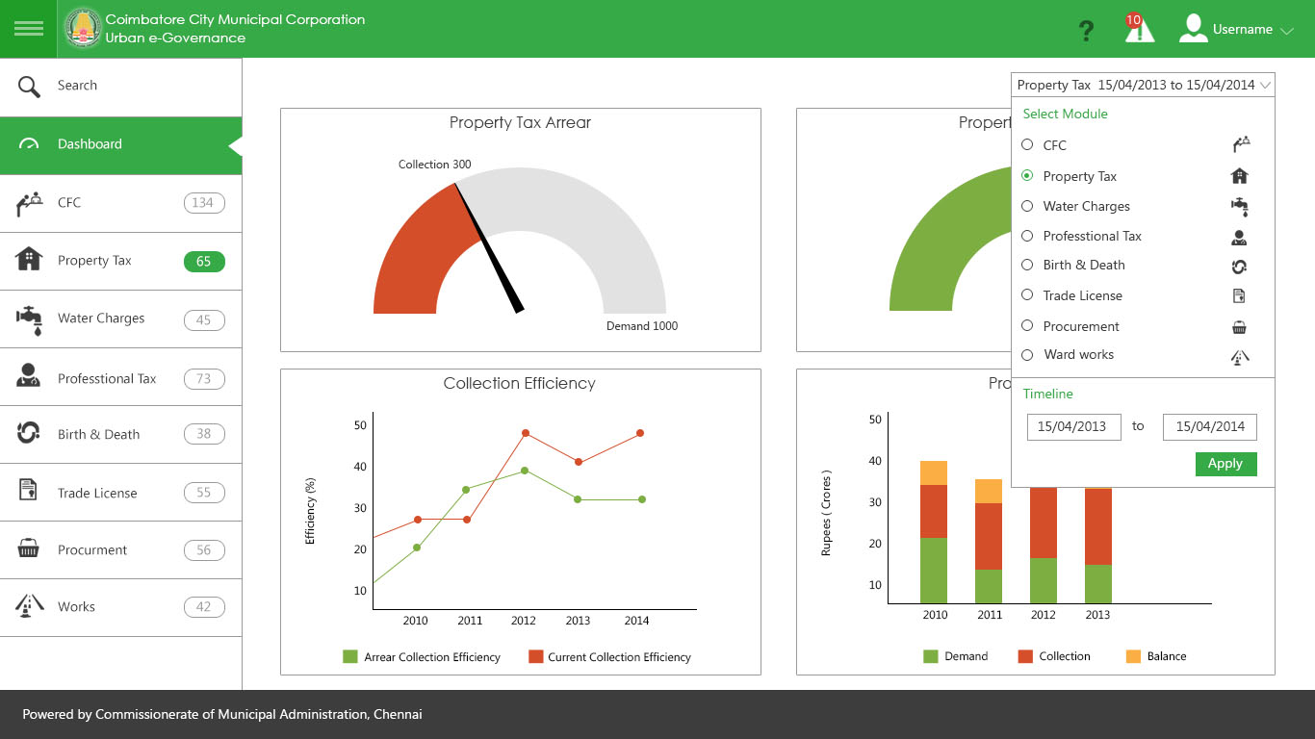Go to the Dashboard menu item
The width and height of the screenshot is (1315, 739).
pos(90,144)
